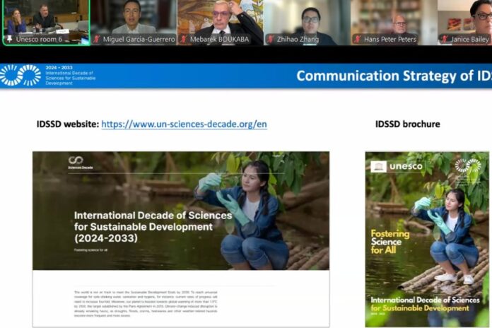Image resolution: width=492 pixels, height=328 pixels.
Task: Click the '2024 - 2033' text in header
Action: pos(59,67)
